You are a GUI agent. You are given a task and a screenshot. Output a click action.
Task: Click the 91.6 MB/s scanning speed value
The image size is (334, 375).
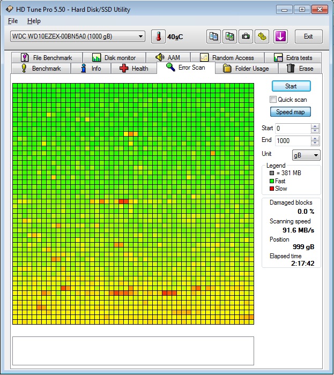point(299,230)
